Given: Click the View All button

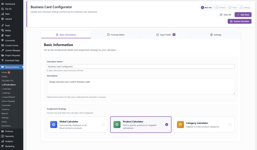Looking at the screenshot, I should [x=225, y=15].
